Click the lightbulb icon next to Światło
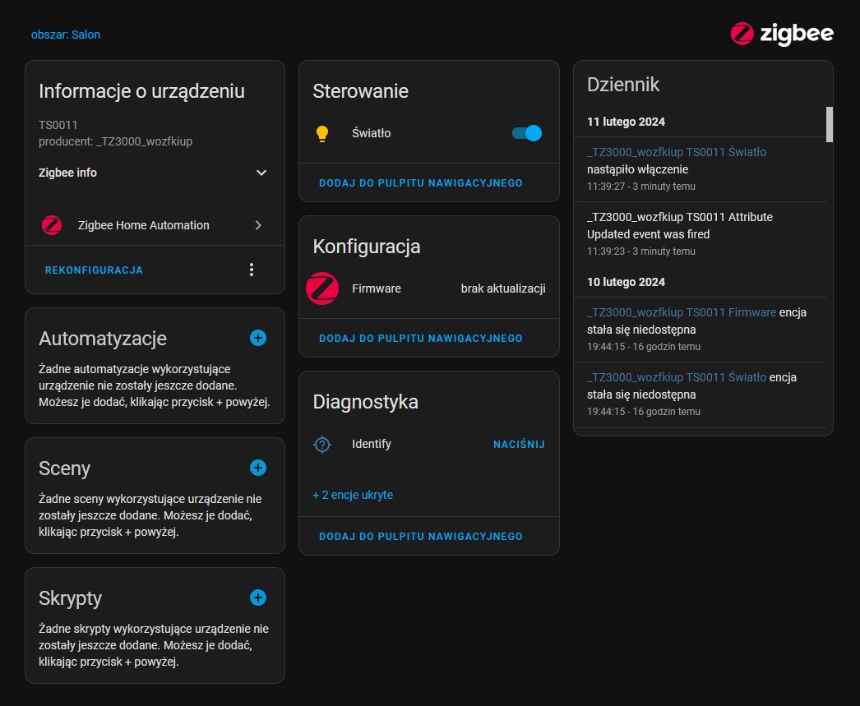860x706 pixels. 323,133
